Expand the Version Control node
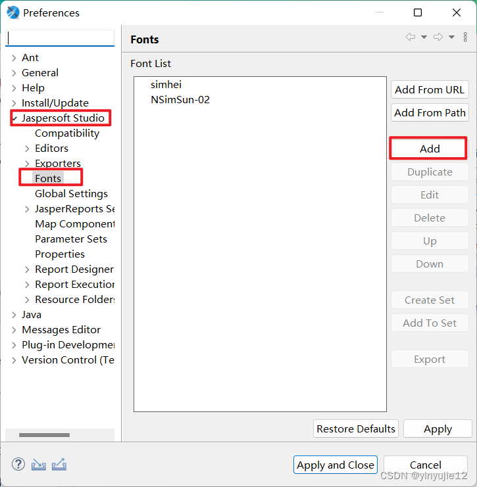 point(14,360)
